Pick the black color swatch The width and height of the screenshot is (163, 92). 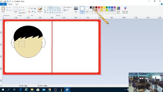click(91, 7)
